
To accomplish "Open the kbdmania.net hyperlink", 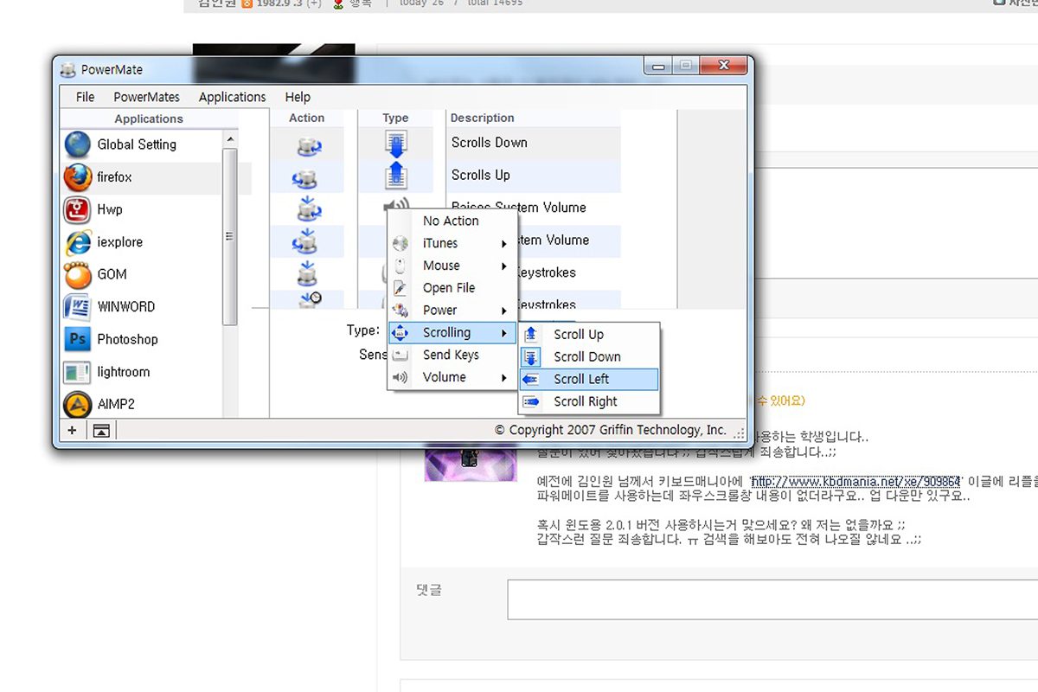I will point(855,482).
